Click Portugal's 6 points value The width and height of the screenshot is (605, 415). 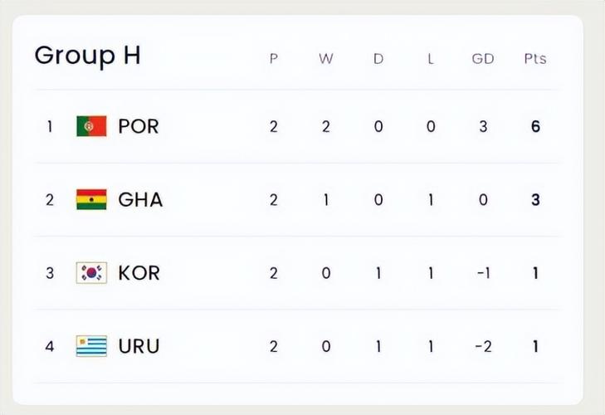click(535, 126)
